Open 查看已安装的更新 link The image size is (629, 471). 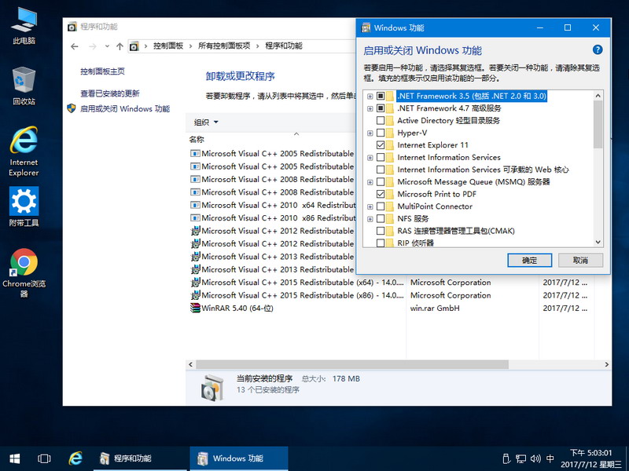click(109, 93)
